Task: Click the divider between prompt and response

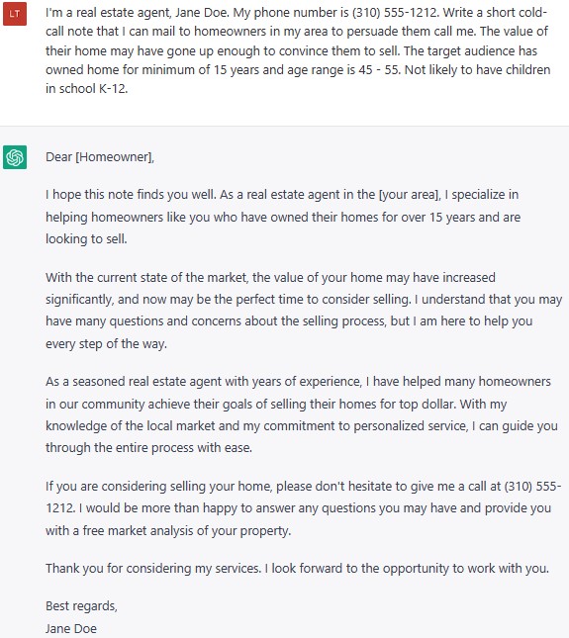Action: tap(285, 126)
